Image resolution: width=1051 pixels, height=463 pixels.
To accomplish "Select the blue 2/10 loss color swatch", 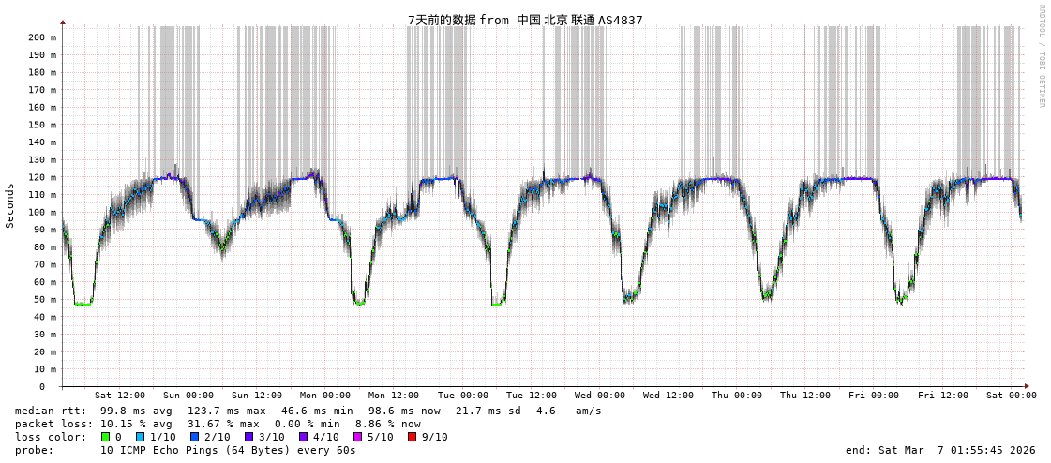I will click(x=194, y=437).
